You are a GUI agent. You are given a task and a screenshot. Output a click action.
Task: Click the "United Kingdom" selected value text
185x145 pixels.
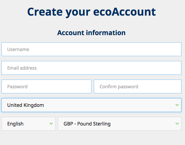[25, 105]
